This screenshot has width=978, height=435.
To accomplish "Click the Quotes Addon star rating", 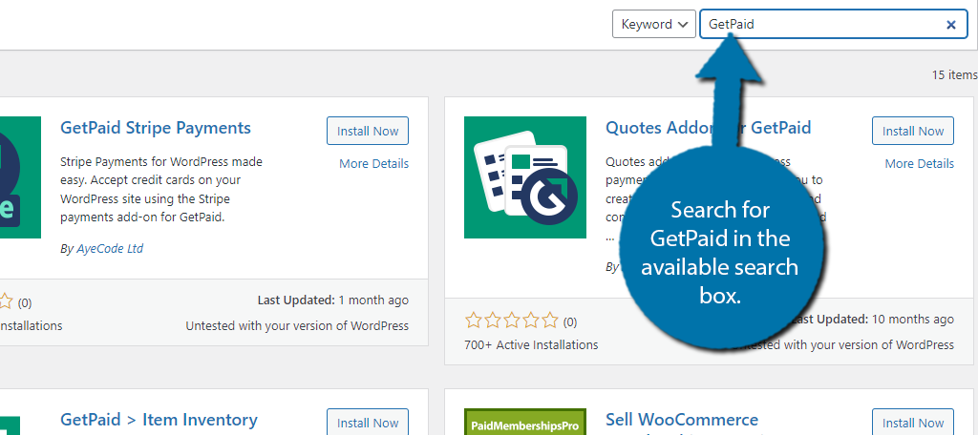I will coord(512,321).
